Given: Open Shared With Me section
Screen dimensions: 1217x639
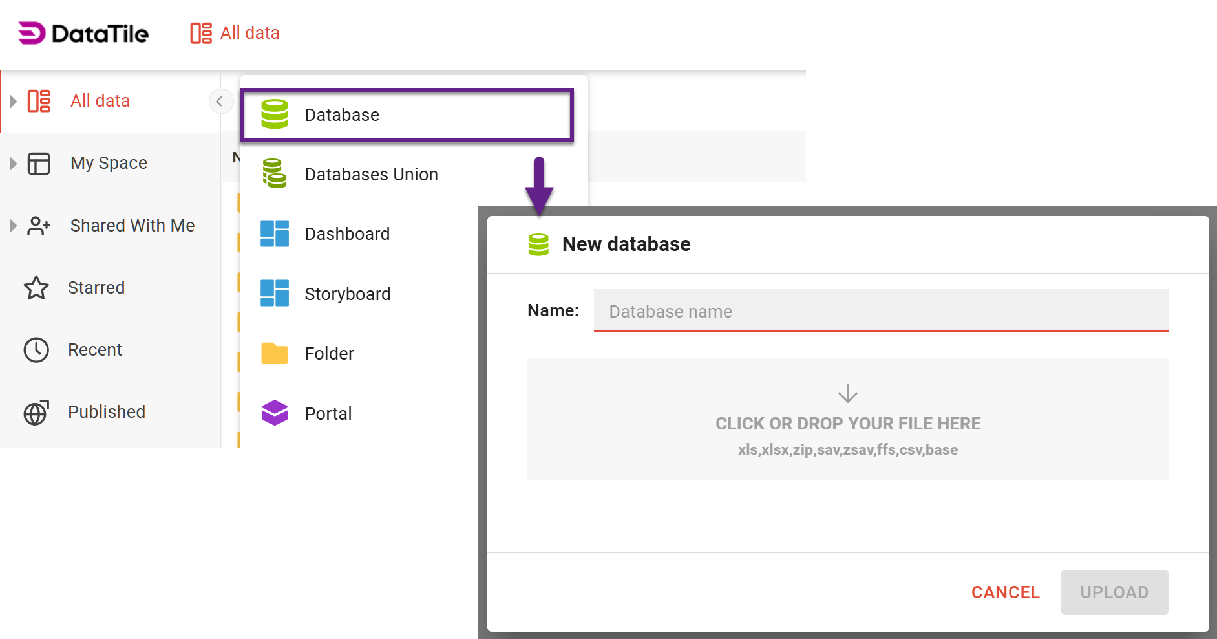Looking at the screenshot, I should pyautogui.click(x=132, y=226).
